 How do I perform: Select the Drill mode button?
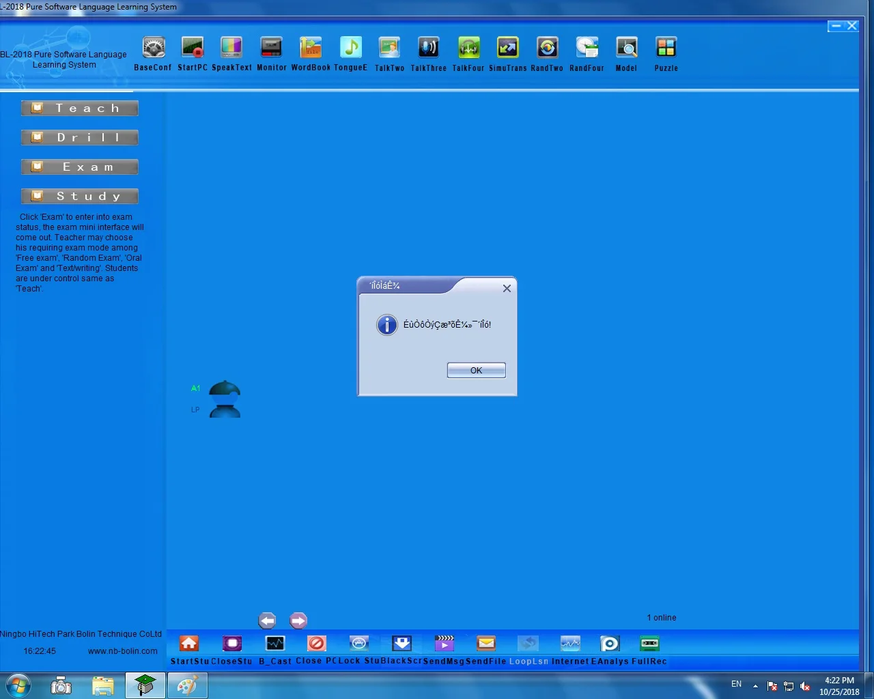pyautogui.click(x=80, y=138)
